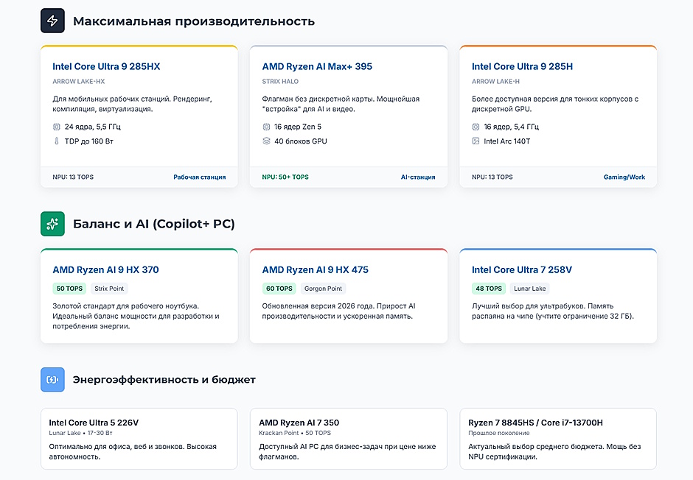693x480 pixels.
Task: Open the AMD Ryzen AI 9 HX 475 title
Action: 315,270
